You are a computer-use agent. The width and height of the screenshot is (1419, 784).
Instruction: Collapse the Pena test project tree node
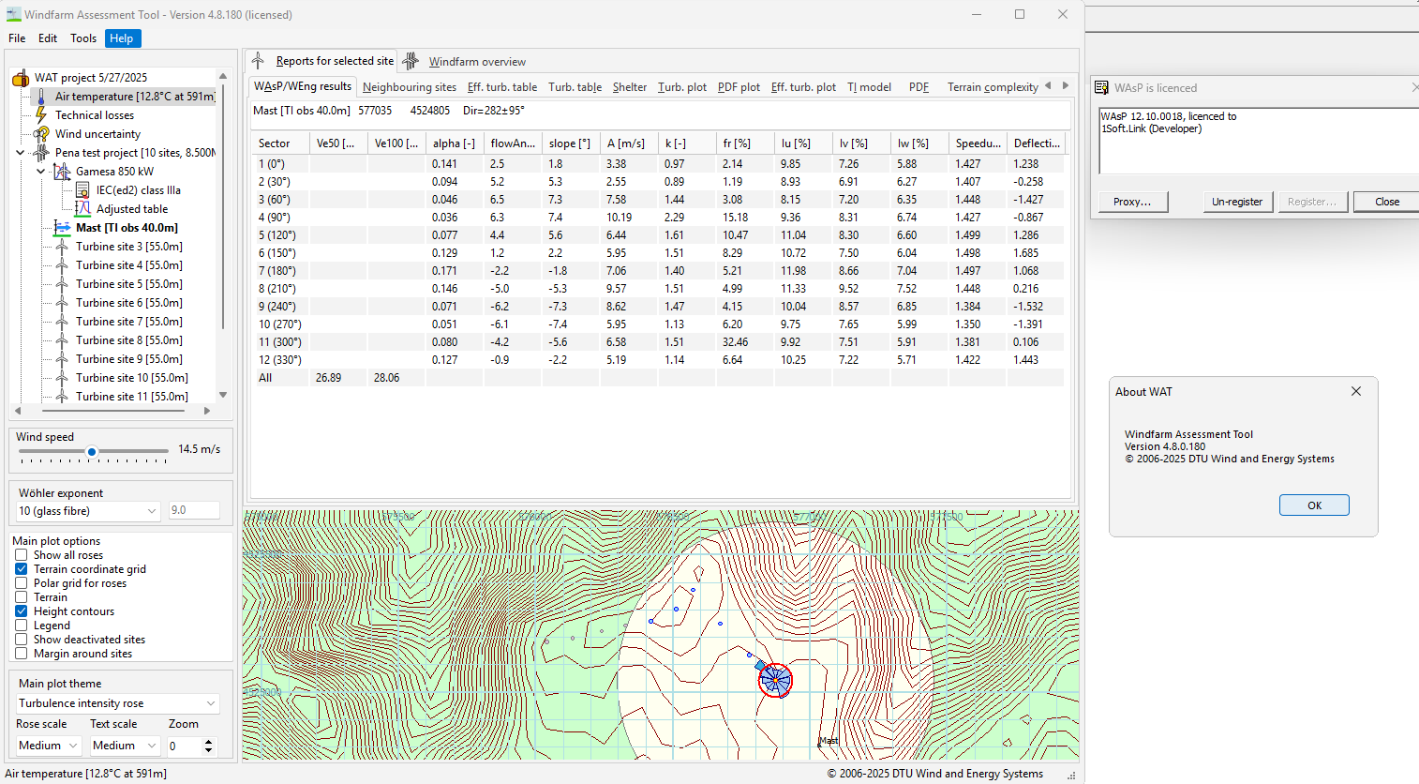click(21, 153)
